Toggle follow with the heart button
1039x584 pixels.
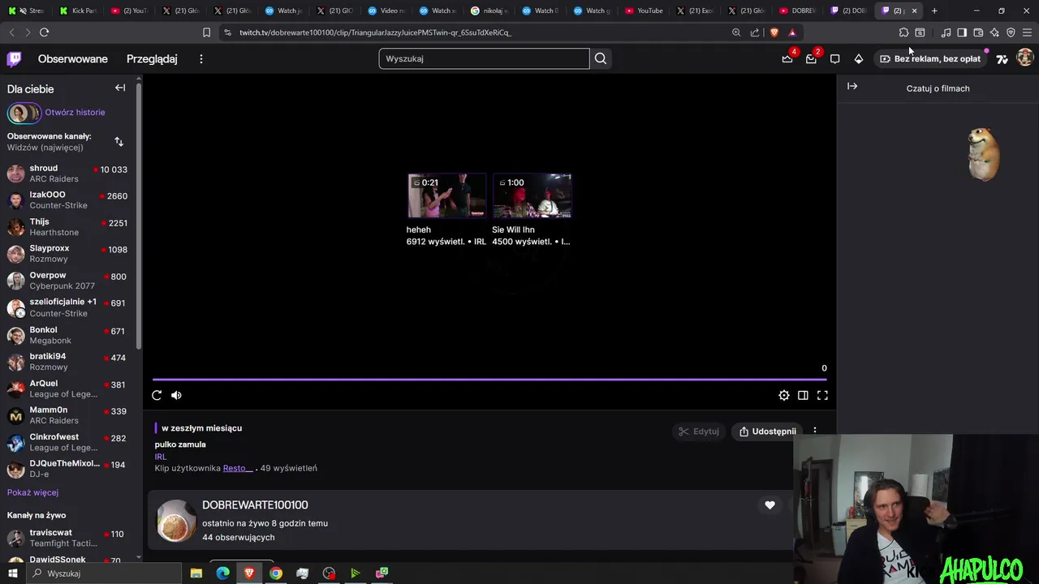[770, 505]
